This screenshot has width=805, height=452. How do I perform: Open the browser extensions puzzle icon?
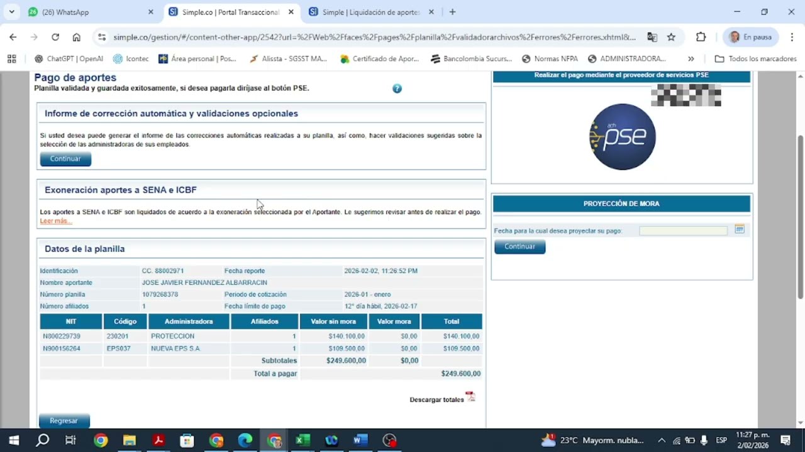pos(701,37)
